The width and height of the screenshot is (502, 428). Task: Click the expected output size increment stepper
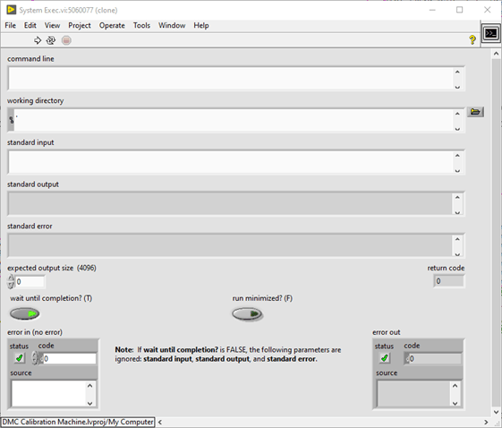[12, 278]
